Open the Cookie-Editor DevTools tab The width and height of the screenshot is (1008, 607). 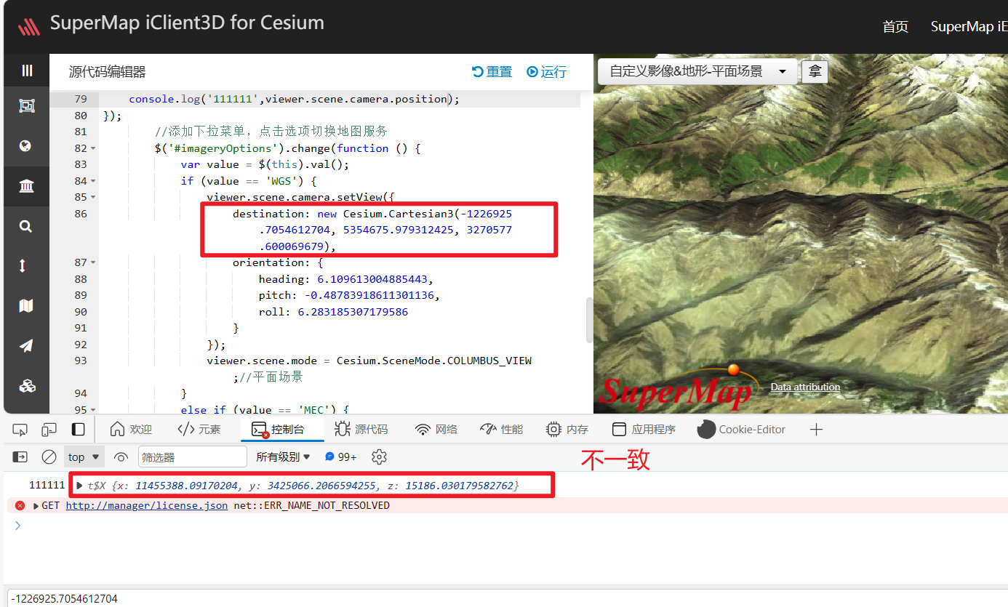point(741,430)
